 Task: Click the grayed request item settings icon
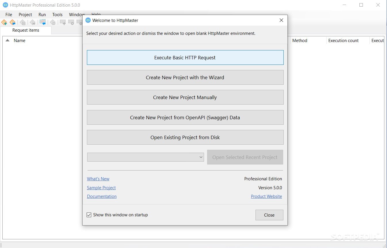71,22
